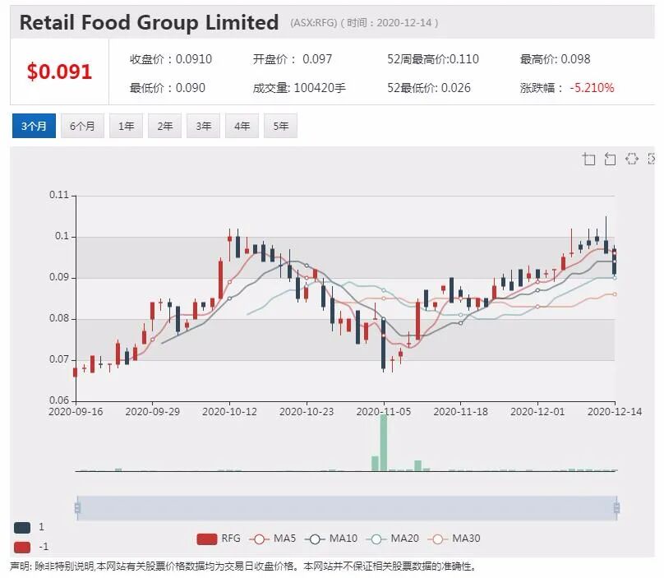Click the 2020-12-14 axis date label

click(615, 412)
